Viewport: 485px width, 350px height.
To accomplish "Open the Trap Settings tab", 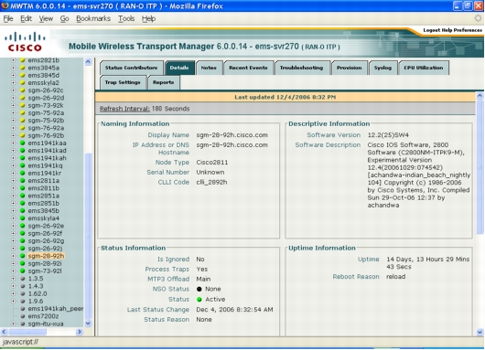I will point(123,82).
